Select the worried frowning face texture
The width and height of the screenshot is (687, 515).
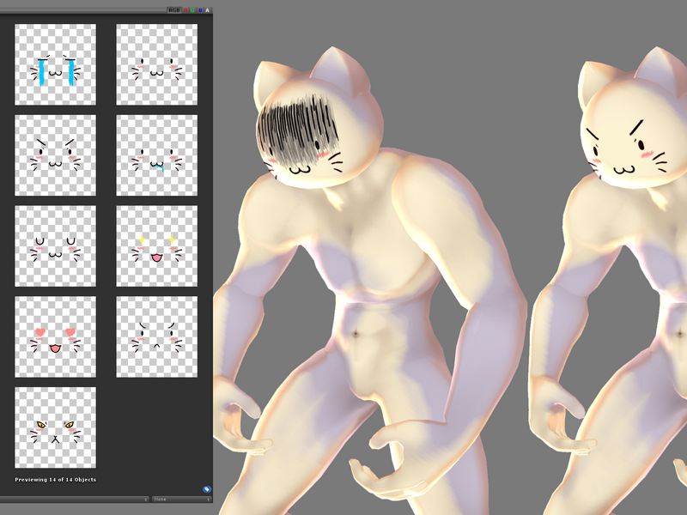pos(156,336)
